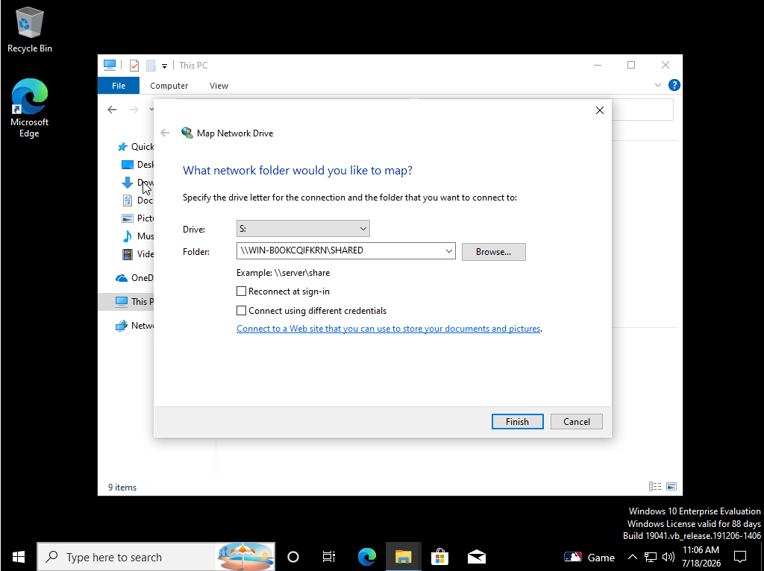Check Connect using different credentials
This screenshot has height=571, width=764.
[241, 311]
